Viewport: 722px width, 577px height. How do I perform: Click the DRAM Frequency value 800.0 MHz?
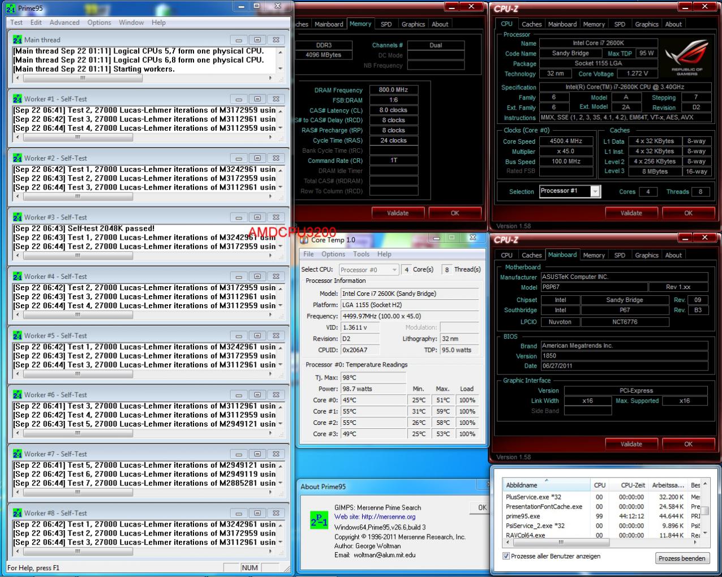coord(393,89)
